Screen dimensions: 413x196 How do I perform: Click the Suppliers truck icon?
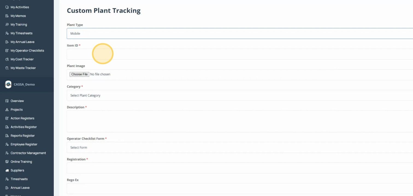(7, 170)
